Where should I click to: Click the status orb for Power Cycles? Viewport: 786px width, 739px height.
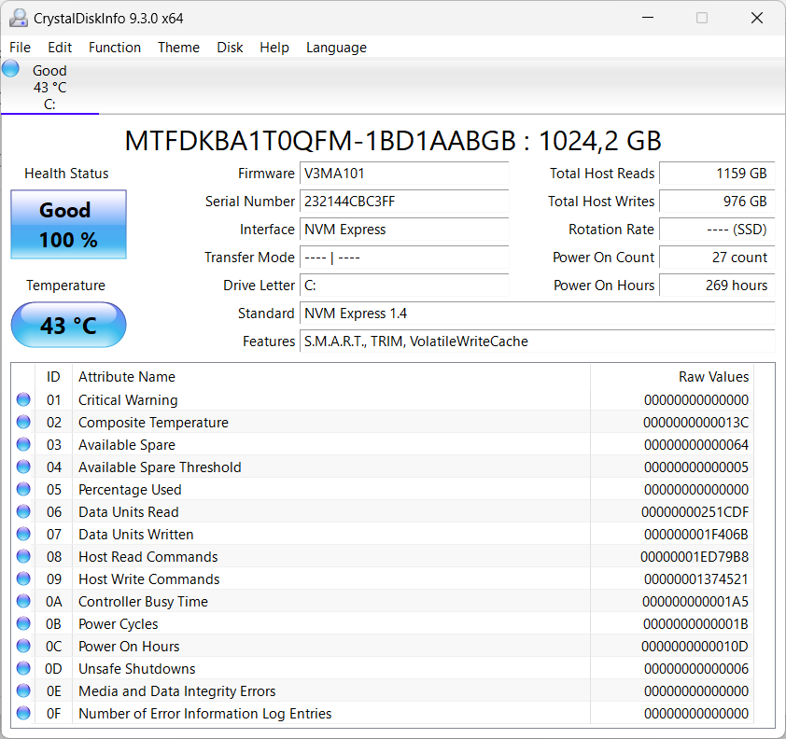pyautogui.click(x=23, y=624)
